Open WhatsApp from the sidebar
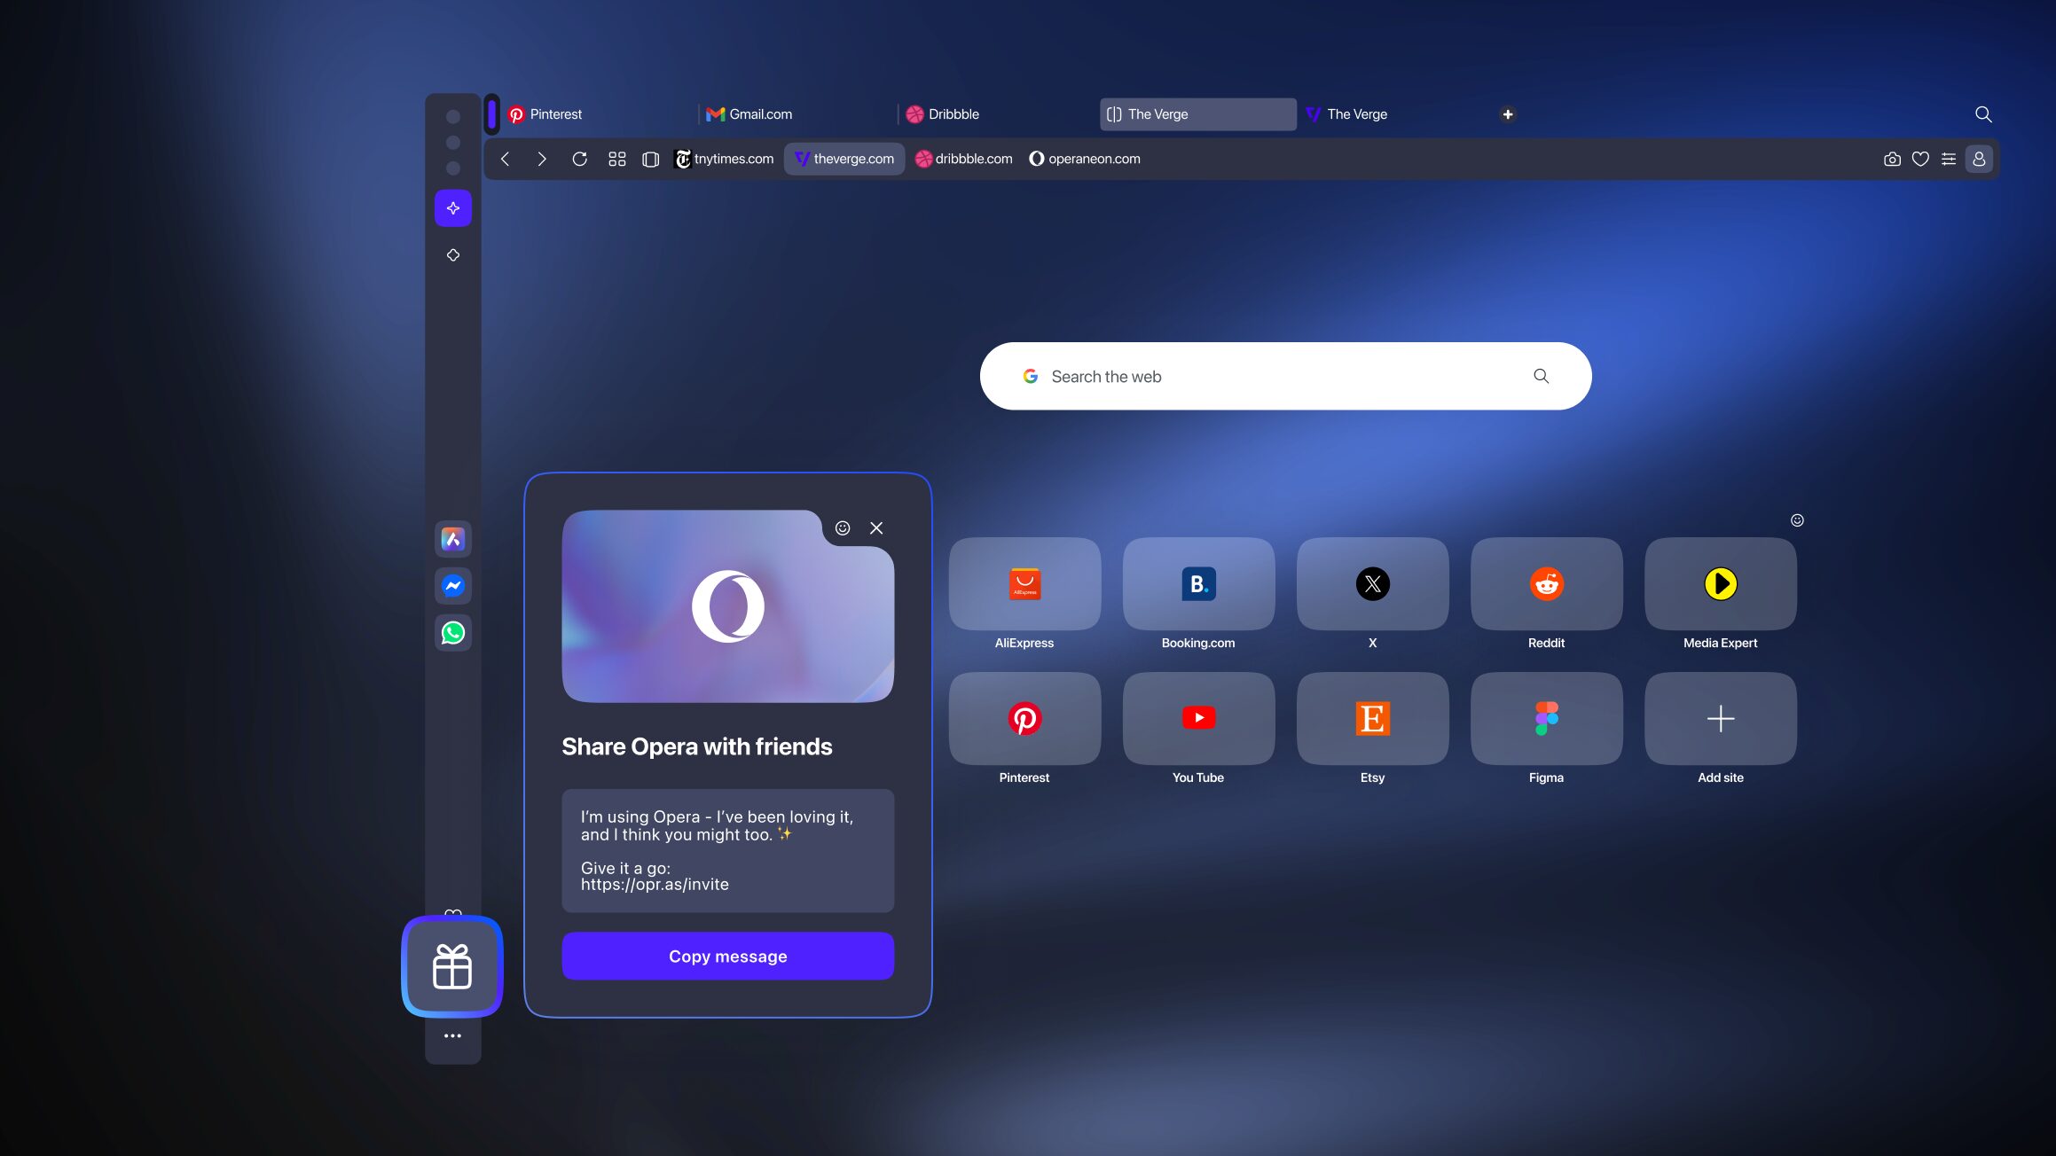Image resolution: width=2056 pixels, height=1156 pixels. point(453,633)
